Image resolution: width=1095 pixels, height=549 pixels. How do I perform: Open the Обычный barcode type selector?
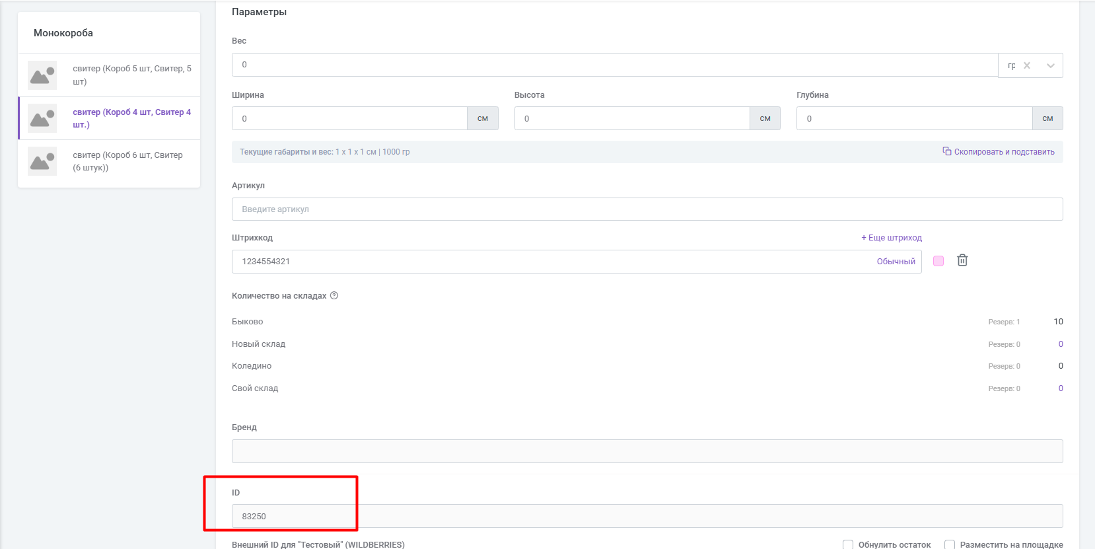click(x=896, y=262)
